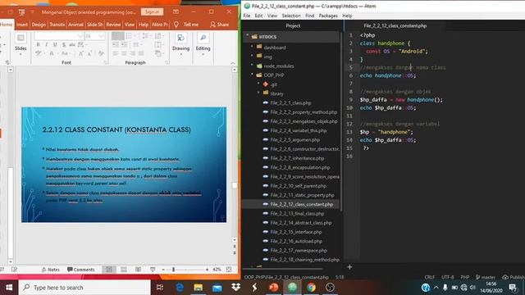525x295 pixels.
Task: Open Chrome from taskbar
Action: [311, 288]
